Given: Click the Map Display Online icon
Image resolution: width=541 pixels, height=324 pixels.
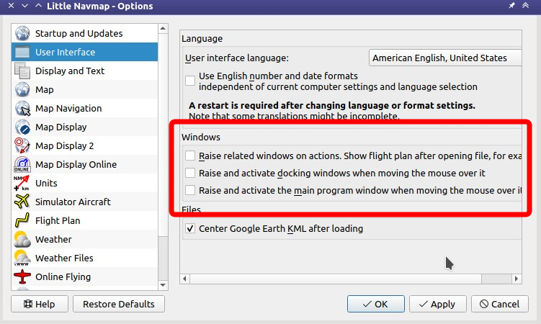Looking at the screenshot, I should 22,164.
